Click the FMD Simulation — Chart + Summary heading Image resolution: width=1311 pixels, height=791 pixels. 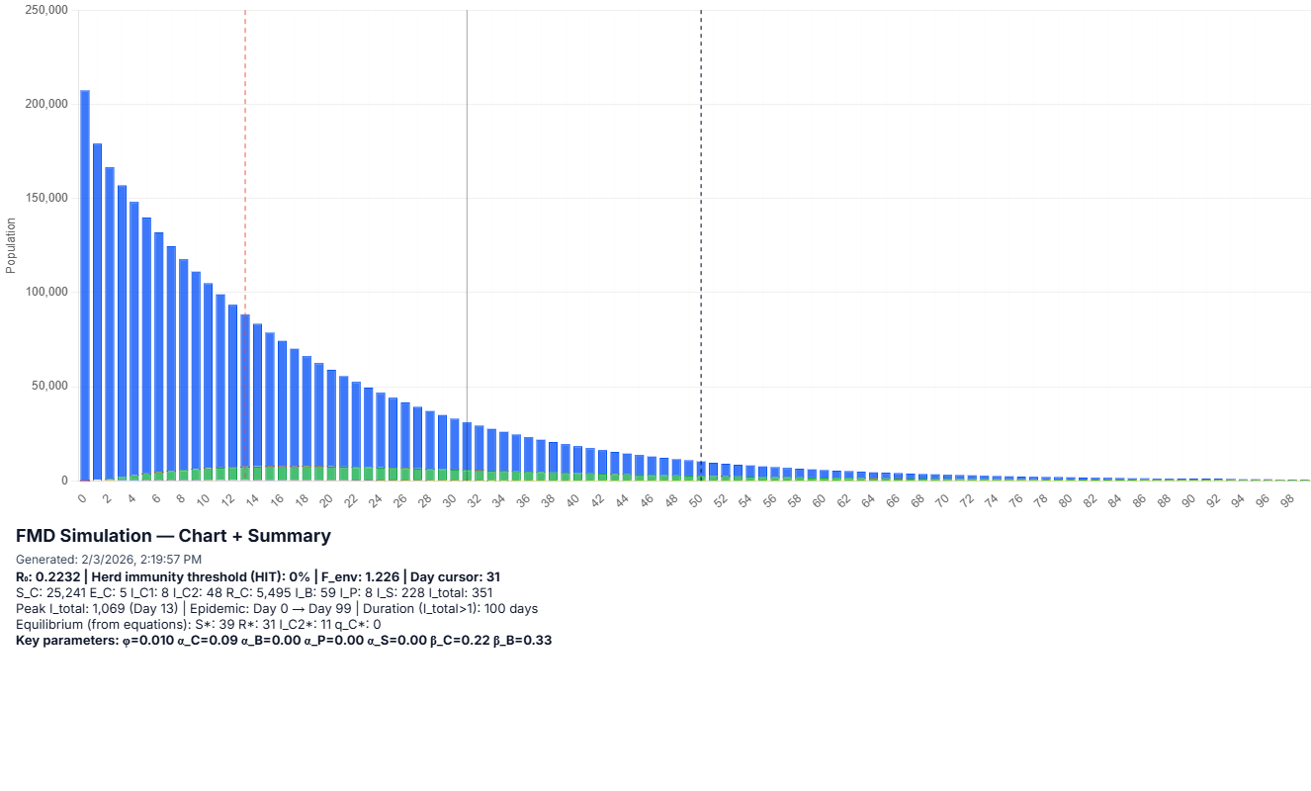(x=173, y=536)
